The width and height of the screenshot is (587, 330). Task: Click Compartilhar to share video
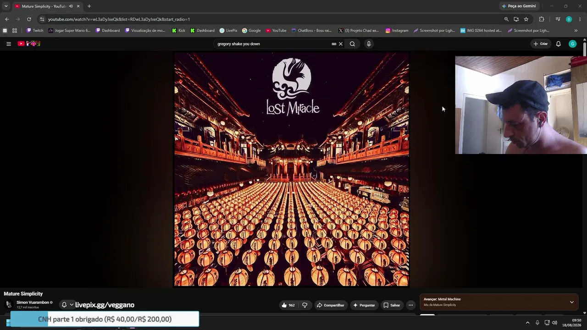[331, 305]
